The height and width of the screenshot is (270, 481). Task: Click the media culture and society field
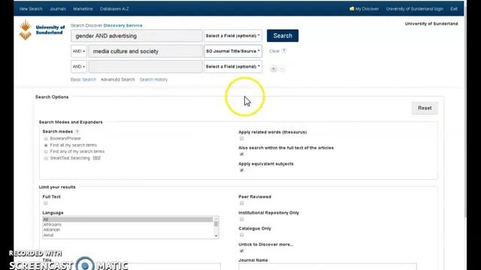(x=145, y=51)
